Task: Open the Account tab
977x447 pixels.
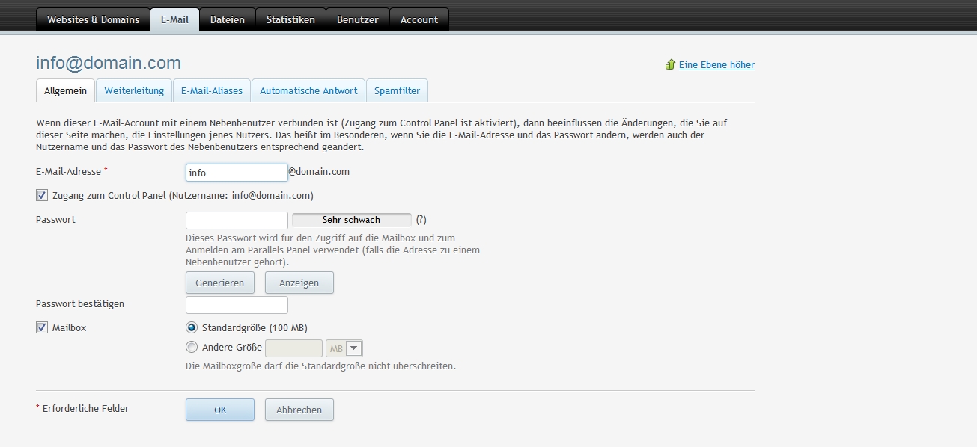Action: click(419, 20)
